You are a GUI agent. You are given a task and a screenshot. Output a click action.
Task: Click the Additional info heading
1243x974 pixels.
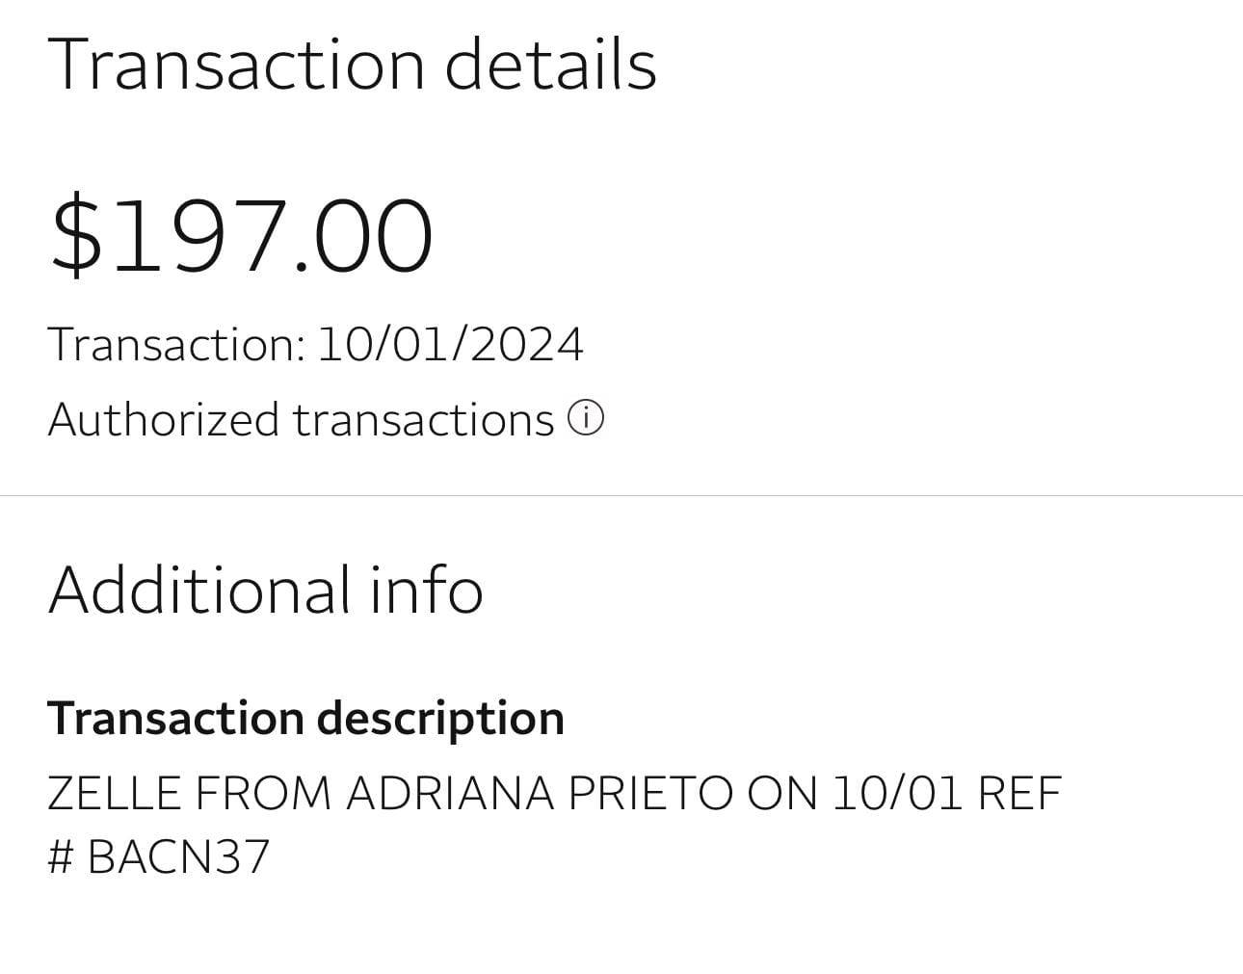click(265, 590)
